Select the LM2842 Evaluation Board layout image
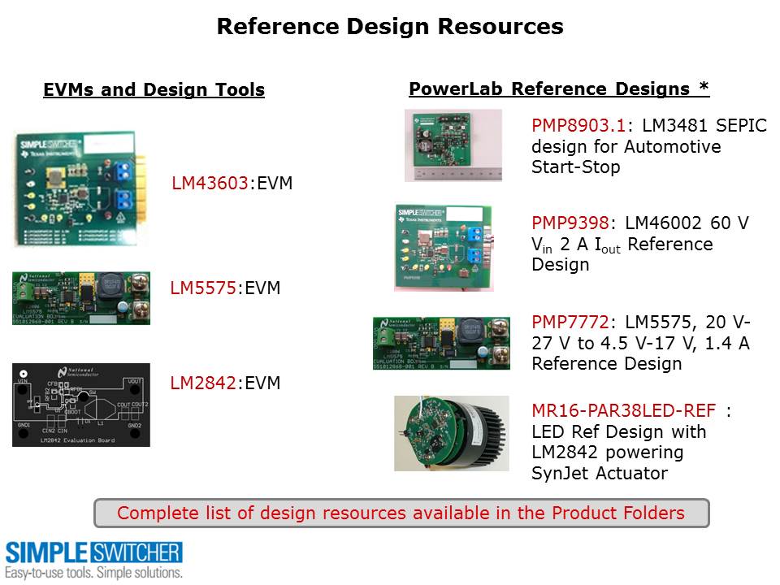This screenshot has height=585, width=780. pos(80,405)
